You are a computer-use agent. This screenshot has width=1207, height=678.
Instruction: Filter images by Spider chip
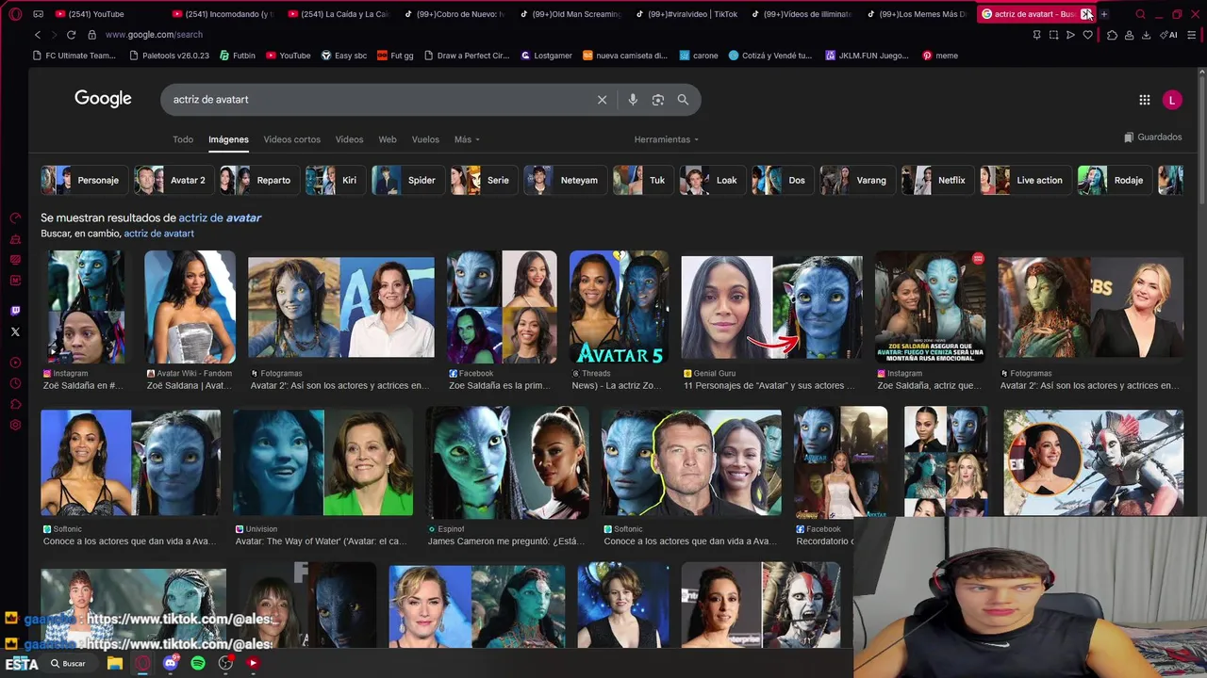click(407, 180)
